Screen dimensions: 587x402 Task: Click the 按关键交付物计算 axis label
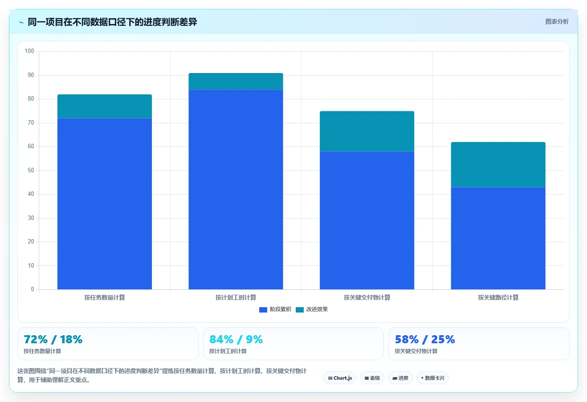coord(367,297)
